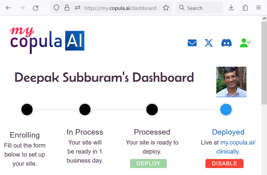Select the Processed stage dot
The image size is (267, 175).
(152, 110)
